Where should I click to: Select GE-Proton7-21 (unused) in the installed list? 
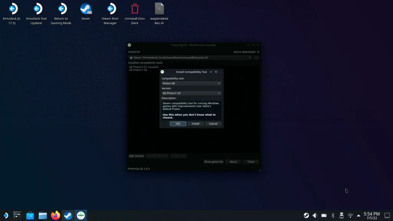(x=144, y=67)
